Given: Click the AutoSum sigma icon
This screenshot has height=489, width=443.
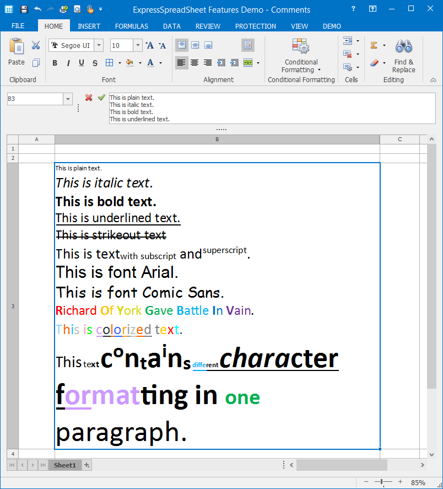Looking at the screenshot, I should pos(374,45).
